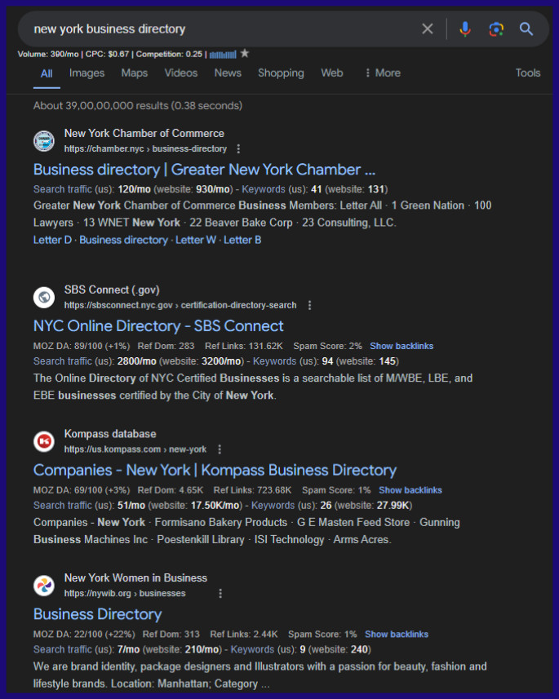Viewport: 559px width, 699px height.
Task: Click the MOZ DA: 69/100 (+3%) value
Action: pyautogui.click(x=82, y=490)
